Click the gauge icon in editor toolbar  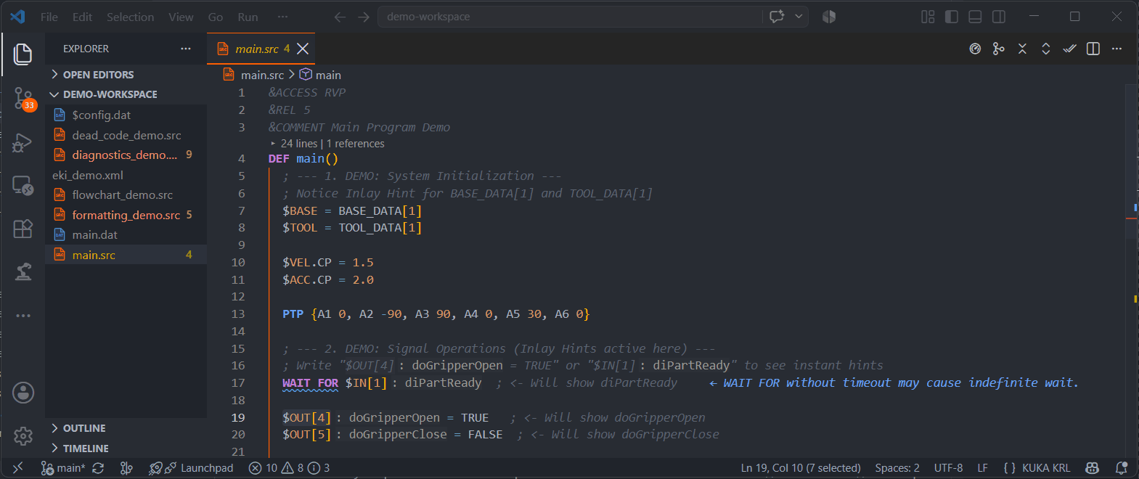pyautogui.click(x=975, y=49)
